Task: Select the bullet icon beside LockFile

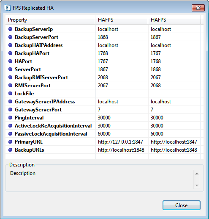Action: 10,94
